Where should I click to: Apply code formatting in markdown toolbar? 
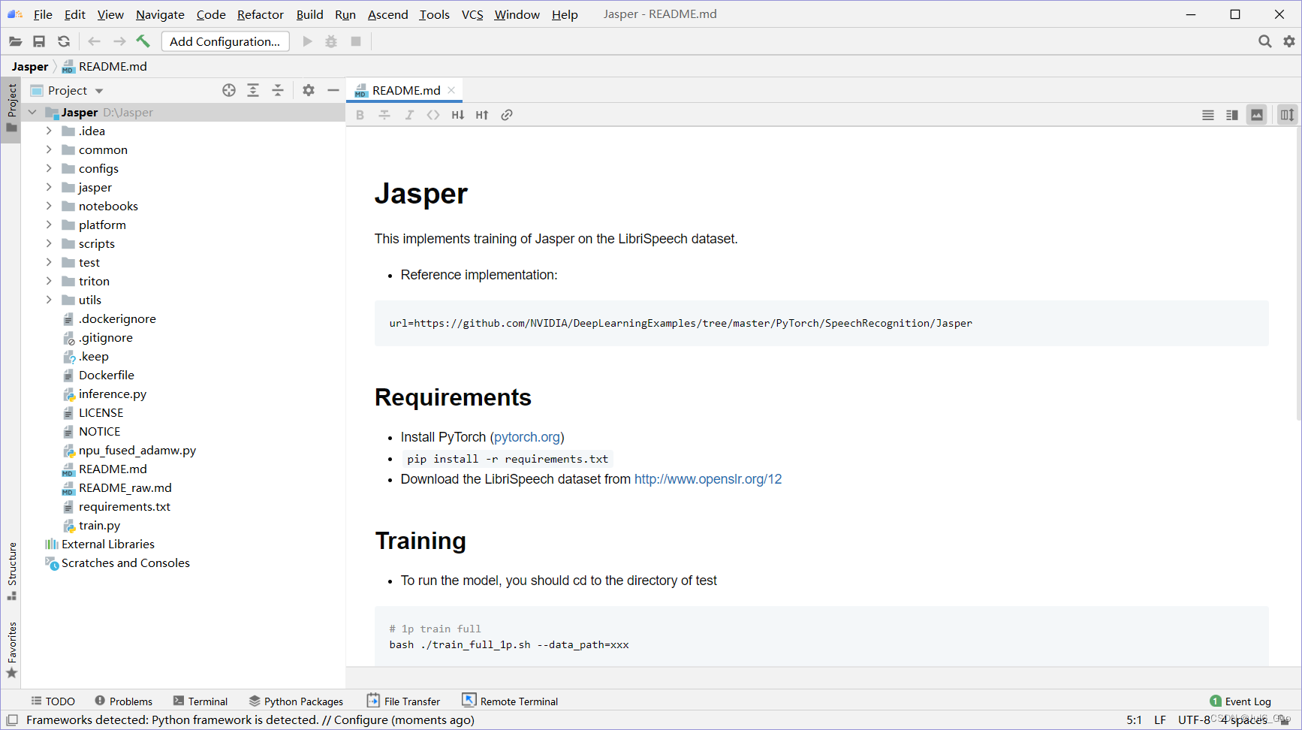pos(433,115)
